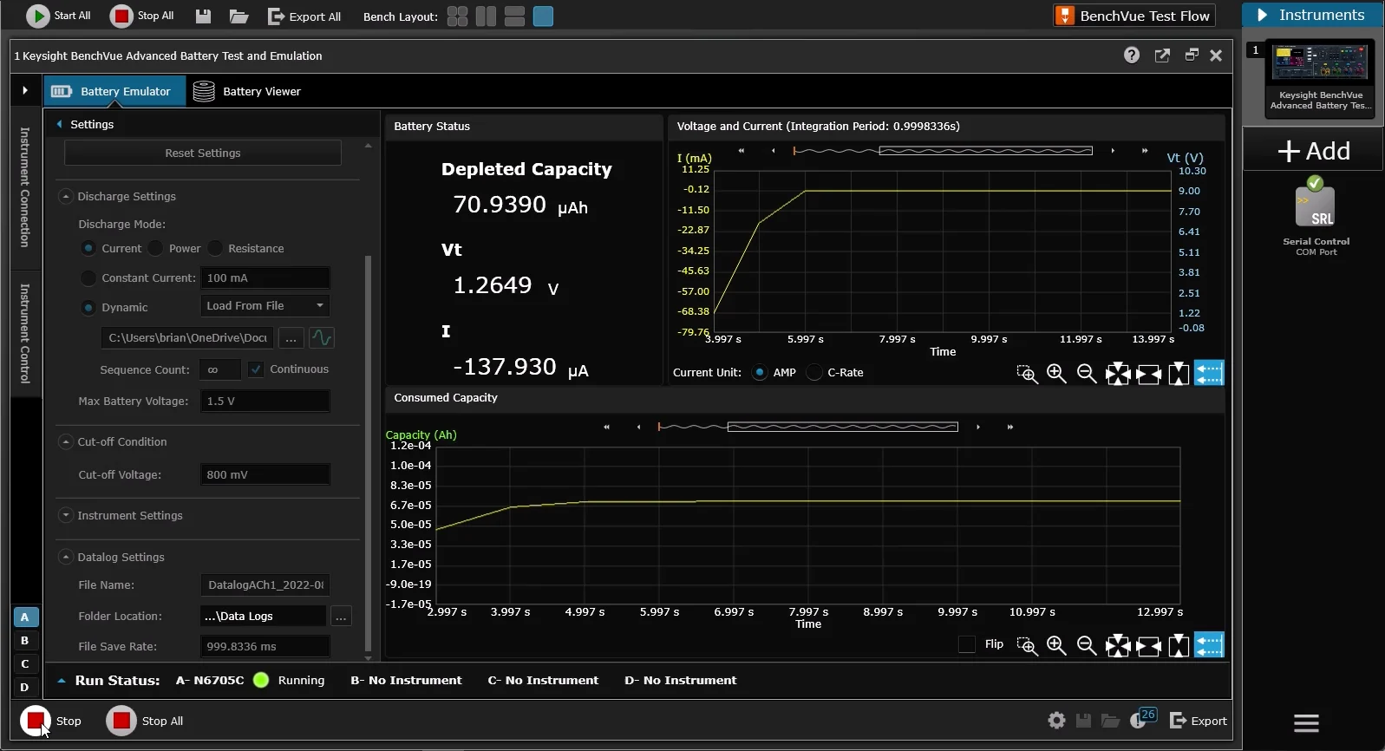Click the Export button in bottom bar
The image size is (1385, 751).
click(1199, 721)
